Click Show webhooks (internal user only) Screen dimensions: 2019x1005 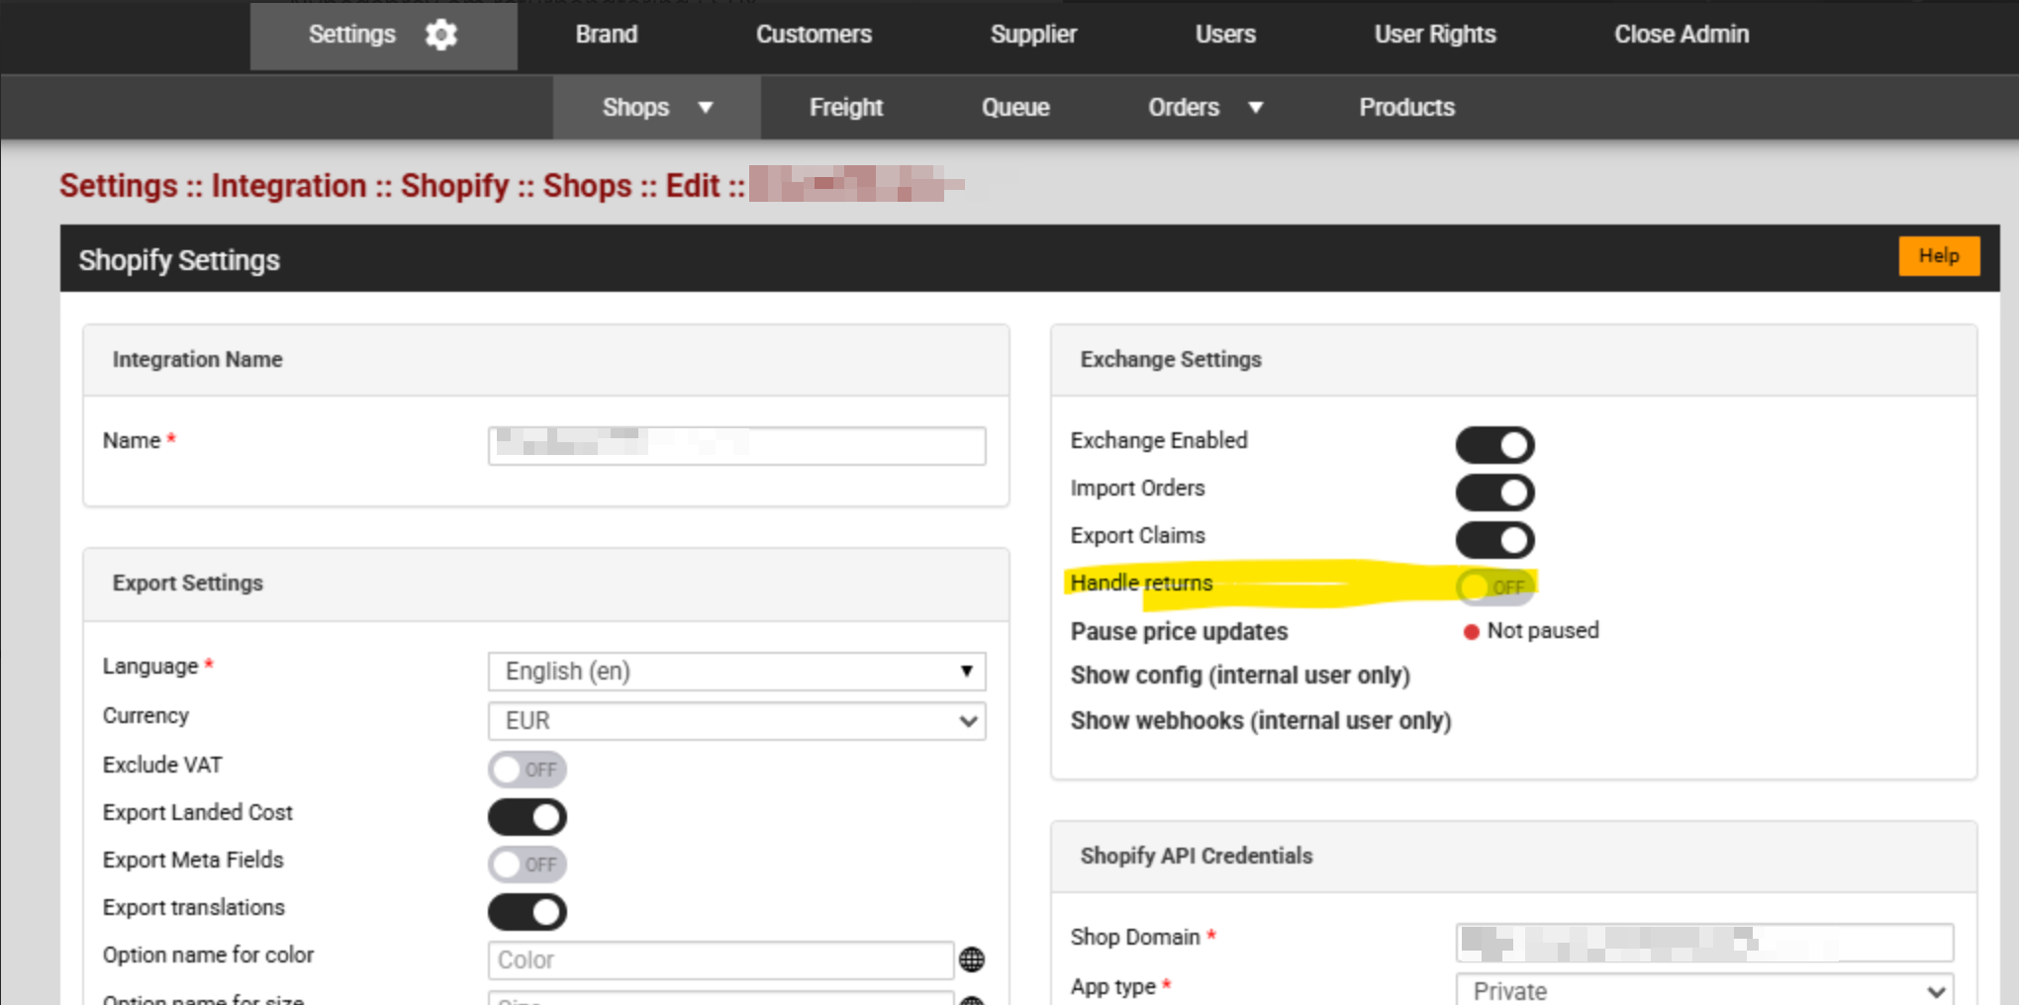pyautogui.click(x=1261, y=721)
